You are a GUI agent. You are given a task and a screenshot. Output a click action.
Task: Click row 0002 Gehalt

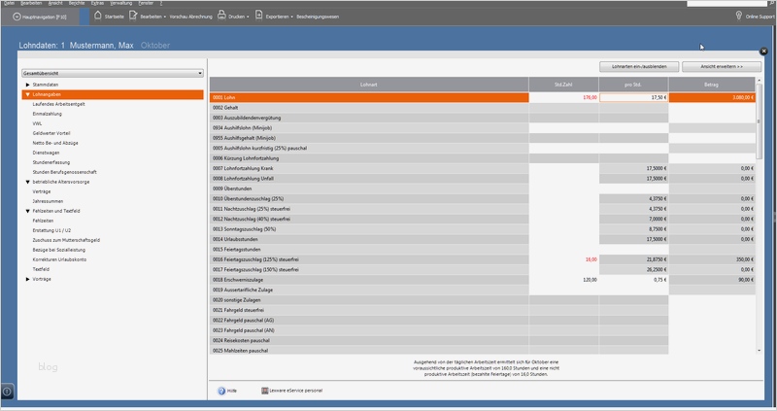pos(369,108)
